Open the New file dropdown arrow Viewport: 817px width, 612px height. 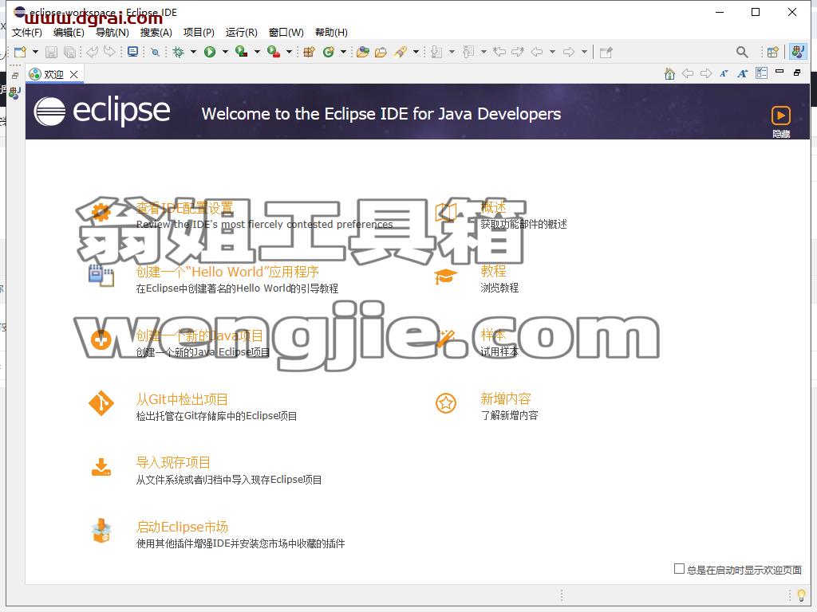[x=35, y=52]
